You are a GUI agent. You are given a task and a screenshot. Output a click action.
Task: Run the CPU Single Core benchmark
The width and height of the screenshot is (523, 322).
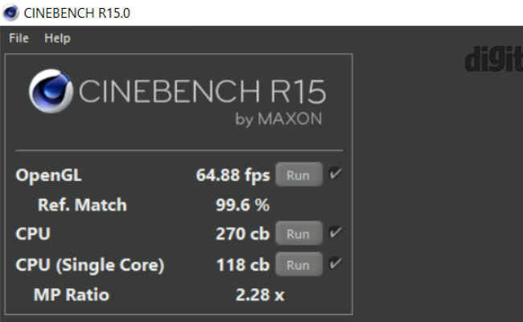point(299,265)
